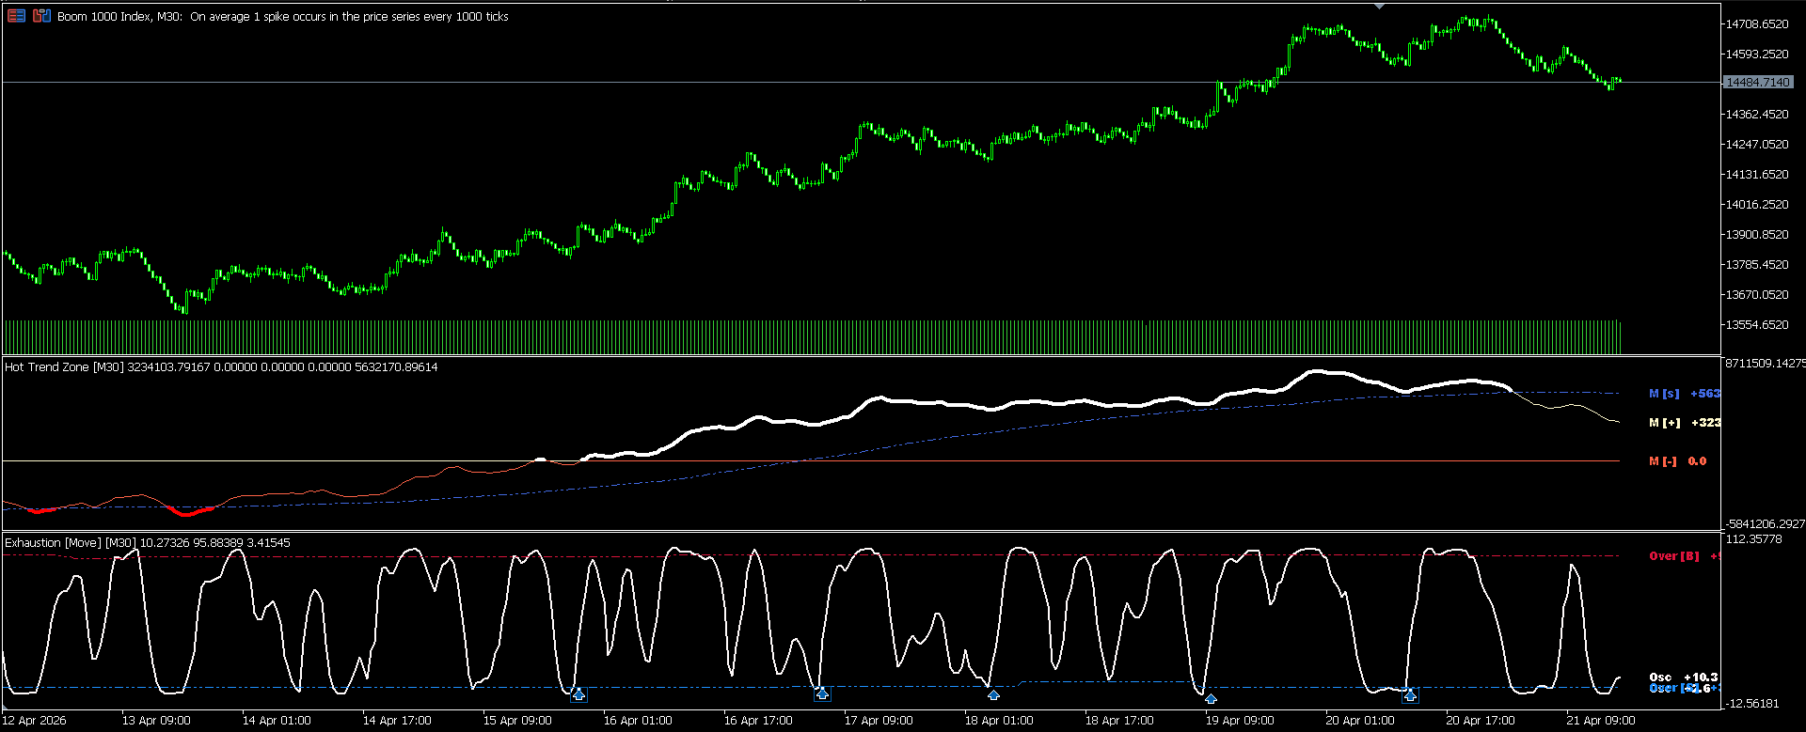
Task: Click the leftmost boxed blue up-arrow signal
Action: [578, 694]
